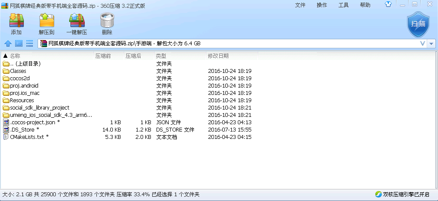
Task: Open the skin changer shirt icon
Action: tap(388, 4)
